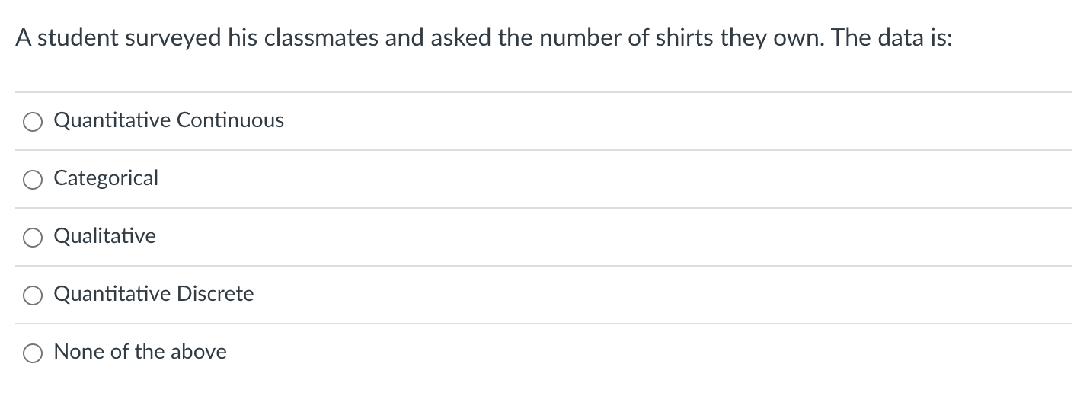Click the 'Quantitative Discrete' answer label text
Image resolution: width=1077 pixels, height=396 pixels.
point(154,294)
